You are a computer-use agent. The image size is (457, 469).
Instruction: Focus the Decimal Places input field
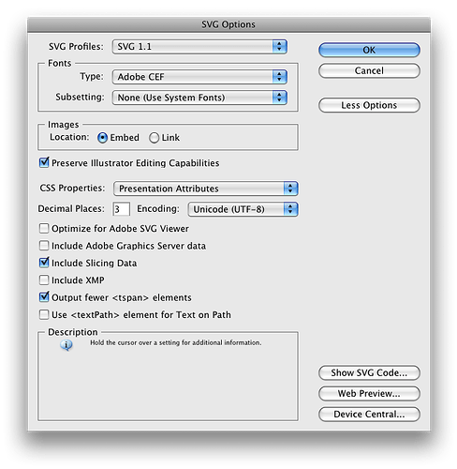click(122, 209)
